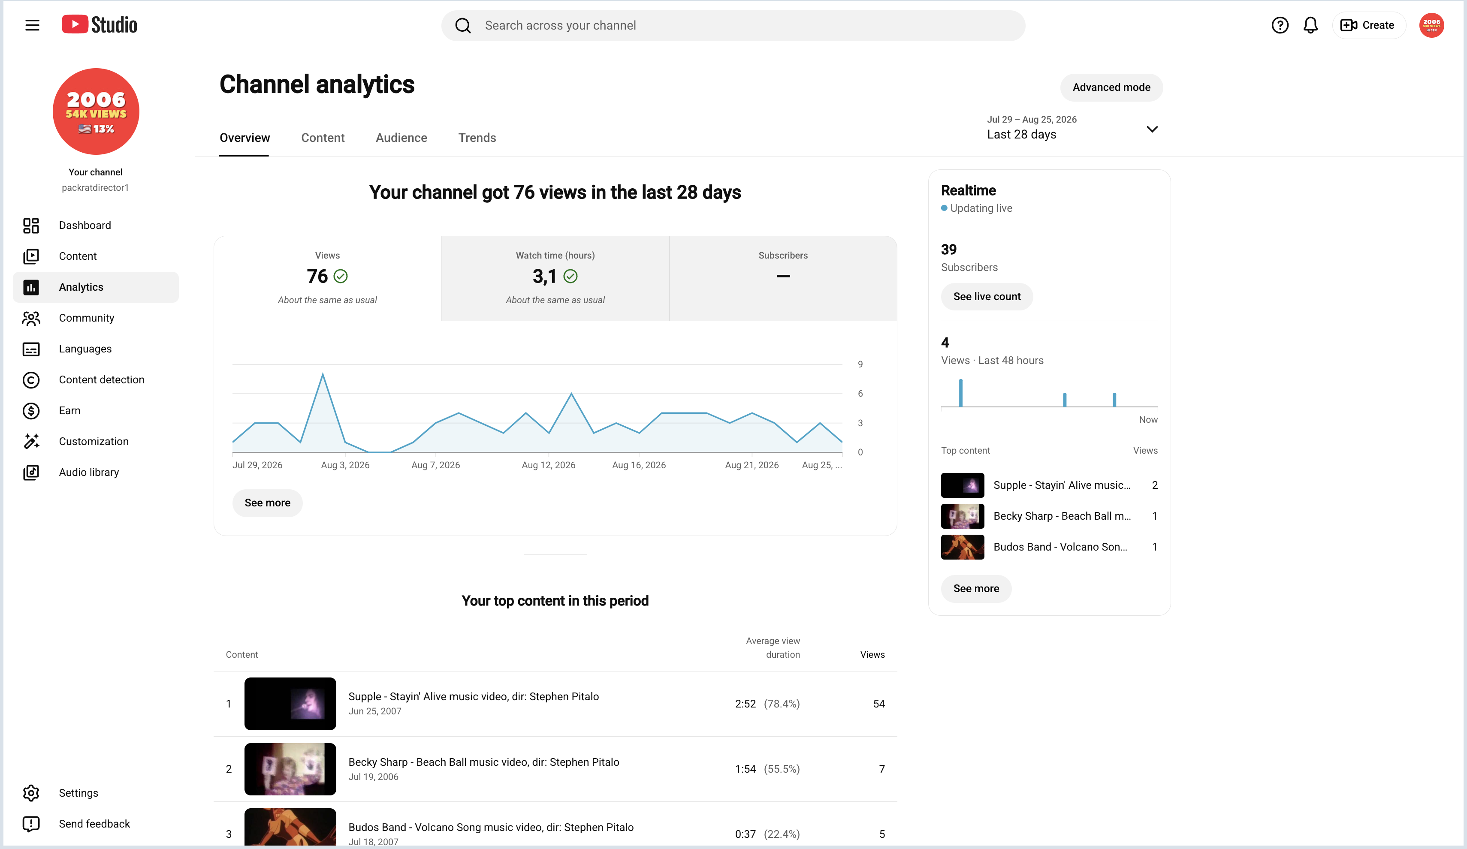
Task: Click the YouTube Studio logo
Action: (100, 24)
